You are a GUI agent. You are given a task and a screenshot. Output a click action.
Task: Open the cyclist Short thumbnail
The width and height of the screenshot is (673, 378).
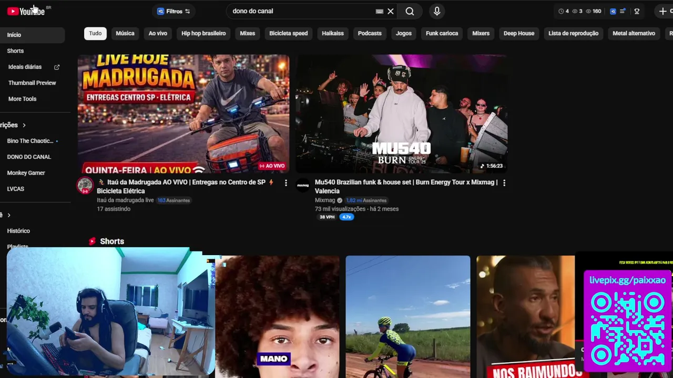408,317
